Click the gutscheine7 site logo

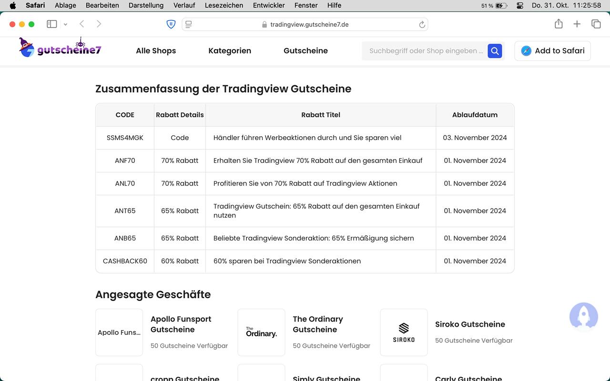[60, 49]
